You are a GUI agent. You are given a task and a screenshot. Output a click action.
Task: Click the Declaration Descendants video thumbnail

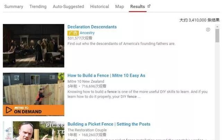click(34, 46)
